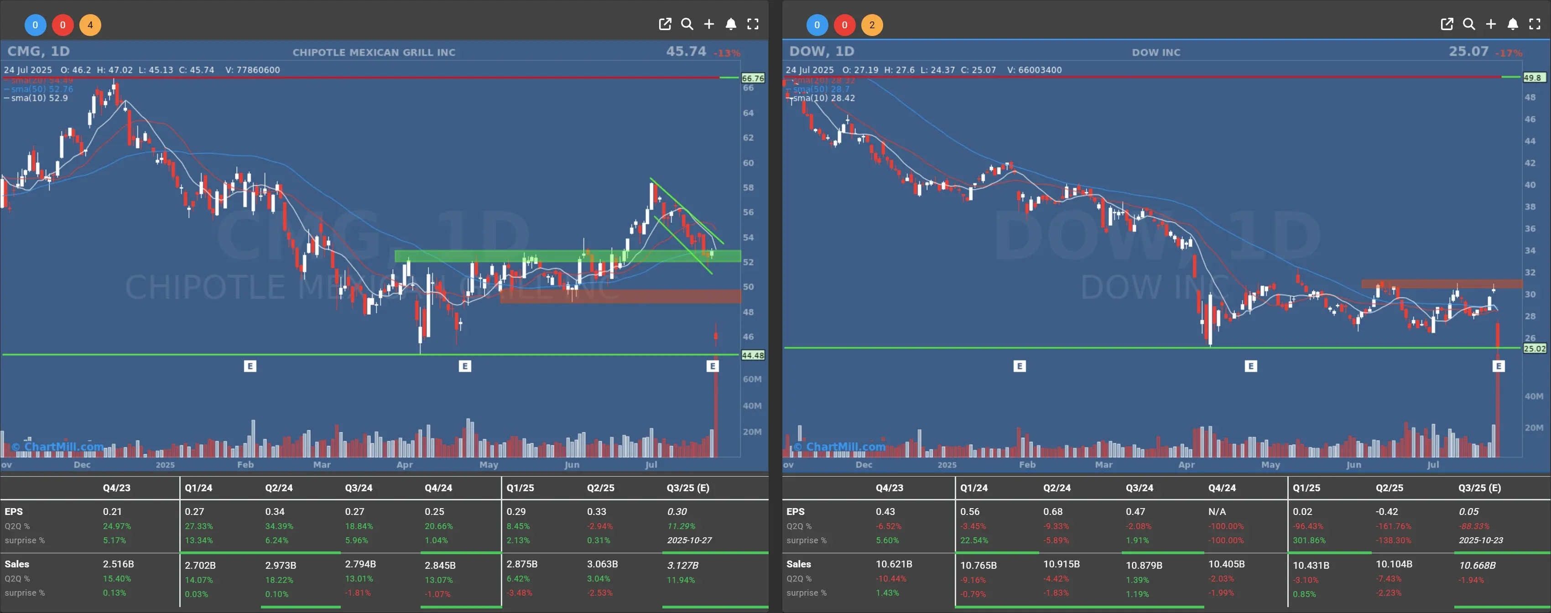Click the EPS row label in CMG table
The image size is (1551, 613).
[13, 511]
